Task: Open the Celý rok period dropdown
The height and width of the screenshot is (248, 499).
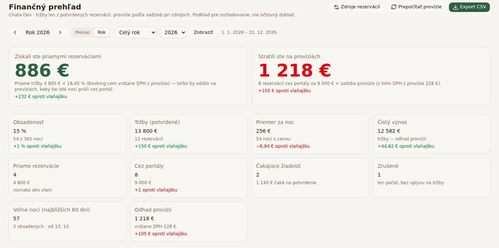Action: 135,32
